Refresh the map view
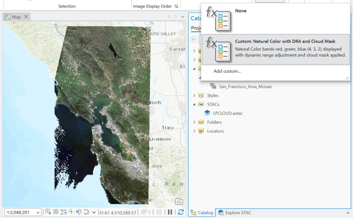The width and height of the screenshot is (353, 218). click(x=180, y=212)
